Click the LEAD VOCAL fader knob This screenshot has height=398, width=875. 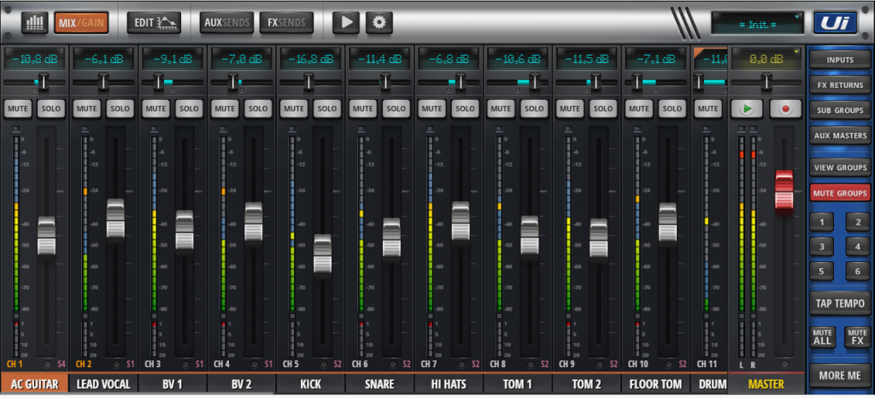(115, 219)
